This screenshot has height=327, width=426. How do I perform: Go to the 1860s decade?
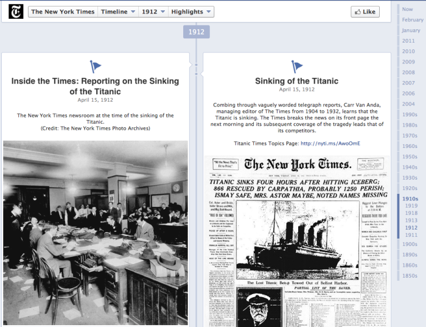(x=410, y=265)
